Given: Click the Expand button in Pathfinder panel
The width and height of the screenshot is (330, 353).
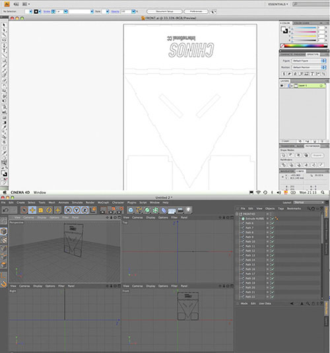Looking at the screenshot, I should click(317, 155).
